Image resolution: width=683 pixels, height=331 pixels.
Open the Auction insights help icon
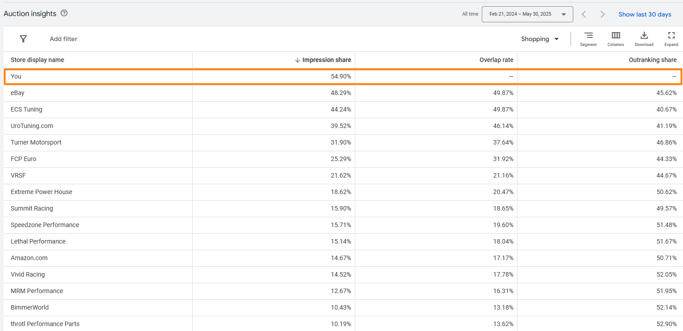coord(64,13)
